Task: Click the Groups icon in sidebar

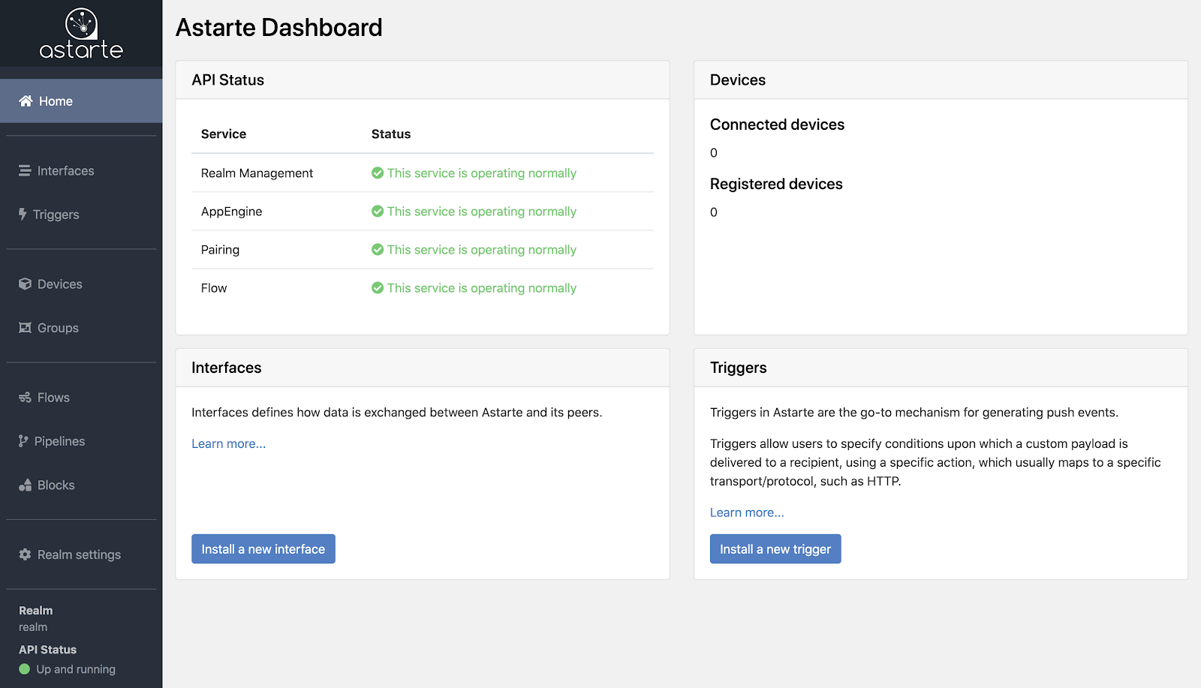Action: tap(24, 328)
